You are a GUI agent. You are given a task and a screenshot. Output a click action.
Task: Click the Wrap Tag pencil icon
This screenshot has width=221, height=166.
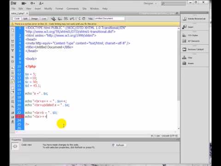click(13, 97)
